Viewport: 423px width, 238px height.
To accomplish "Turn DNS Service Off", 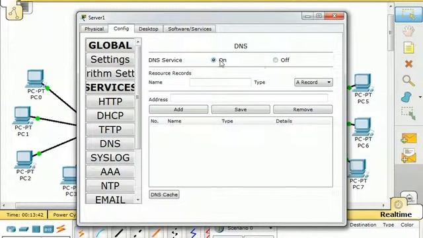I will tap(275, 60).
